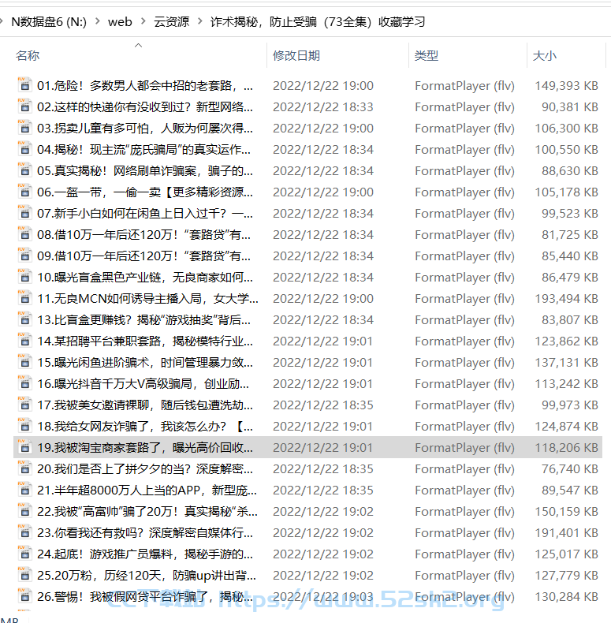Click the FLV icon of file 04.揭秘

(x=24, y=149)
